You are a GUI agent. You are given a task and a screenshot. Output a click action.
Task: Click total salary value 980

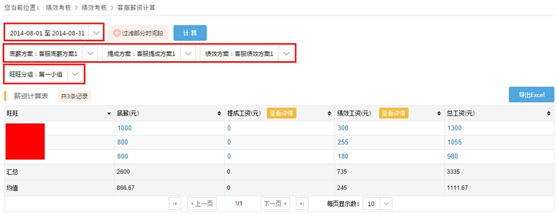453,157
